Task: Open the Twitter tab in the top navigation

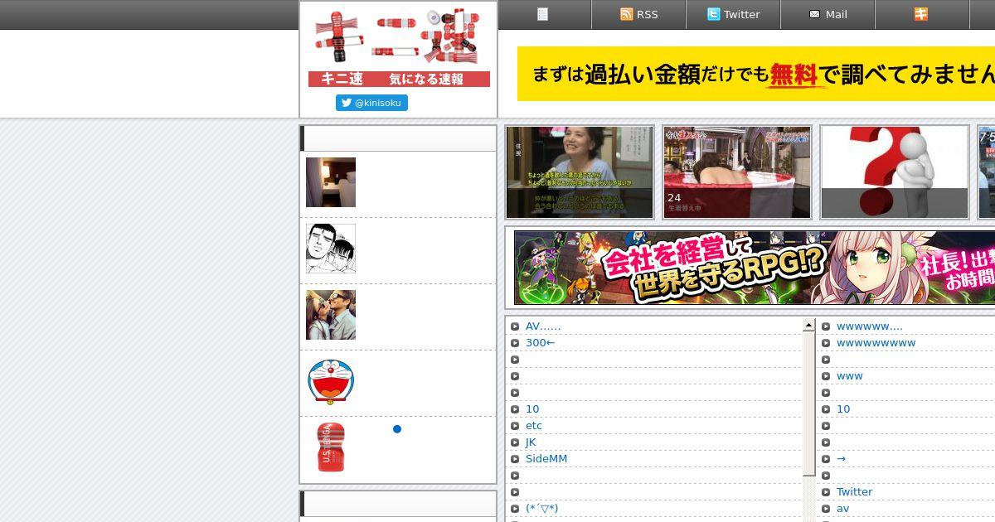Action: 733,14
